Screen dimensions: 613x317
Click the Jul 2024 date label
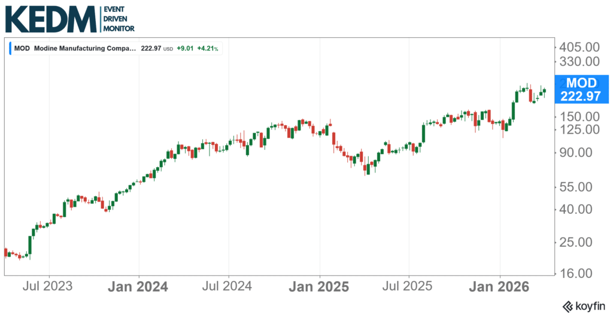(x=229, y=286)
